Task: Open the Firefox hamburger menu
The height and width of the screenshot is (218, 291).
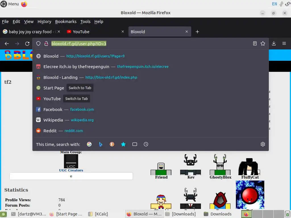Action: [x=284, y=43]
